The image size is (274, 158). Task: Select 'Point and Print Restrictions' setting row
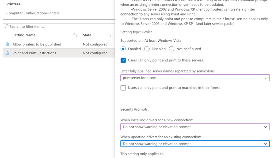(59, 53)
